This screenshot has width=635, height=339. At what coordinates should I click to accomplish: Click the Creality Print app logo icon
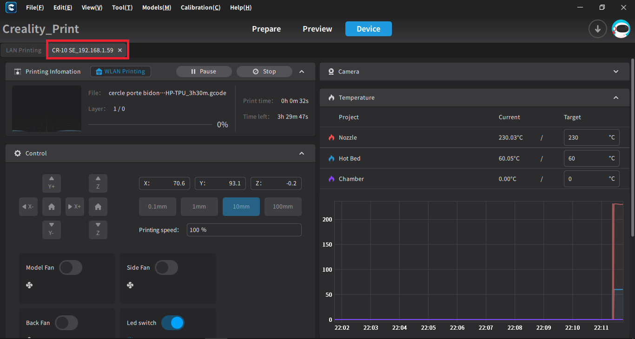pos(11,7)
